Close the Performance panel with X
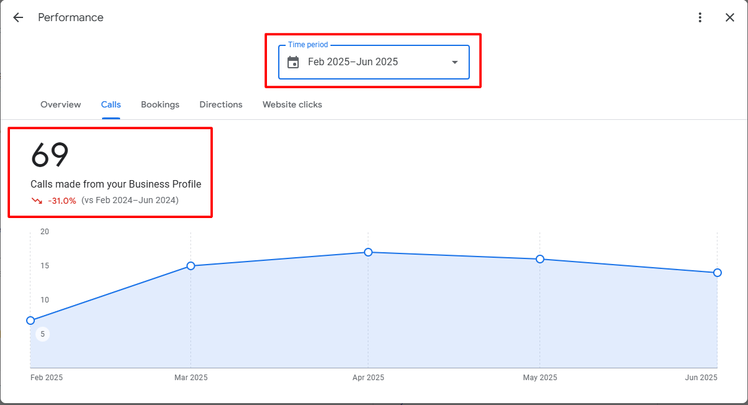The width and height of the screenshot is (748, 405). point(730,17)
